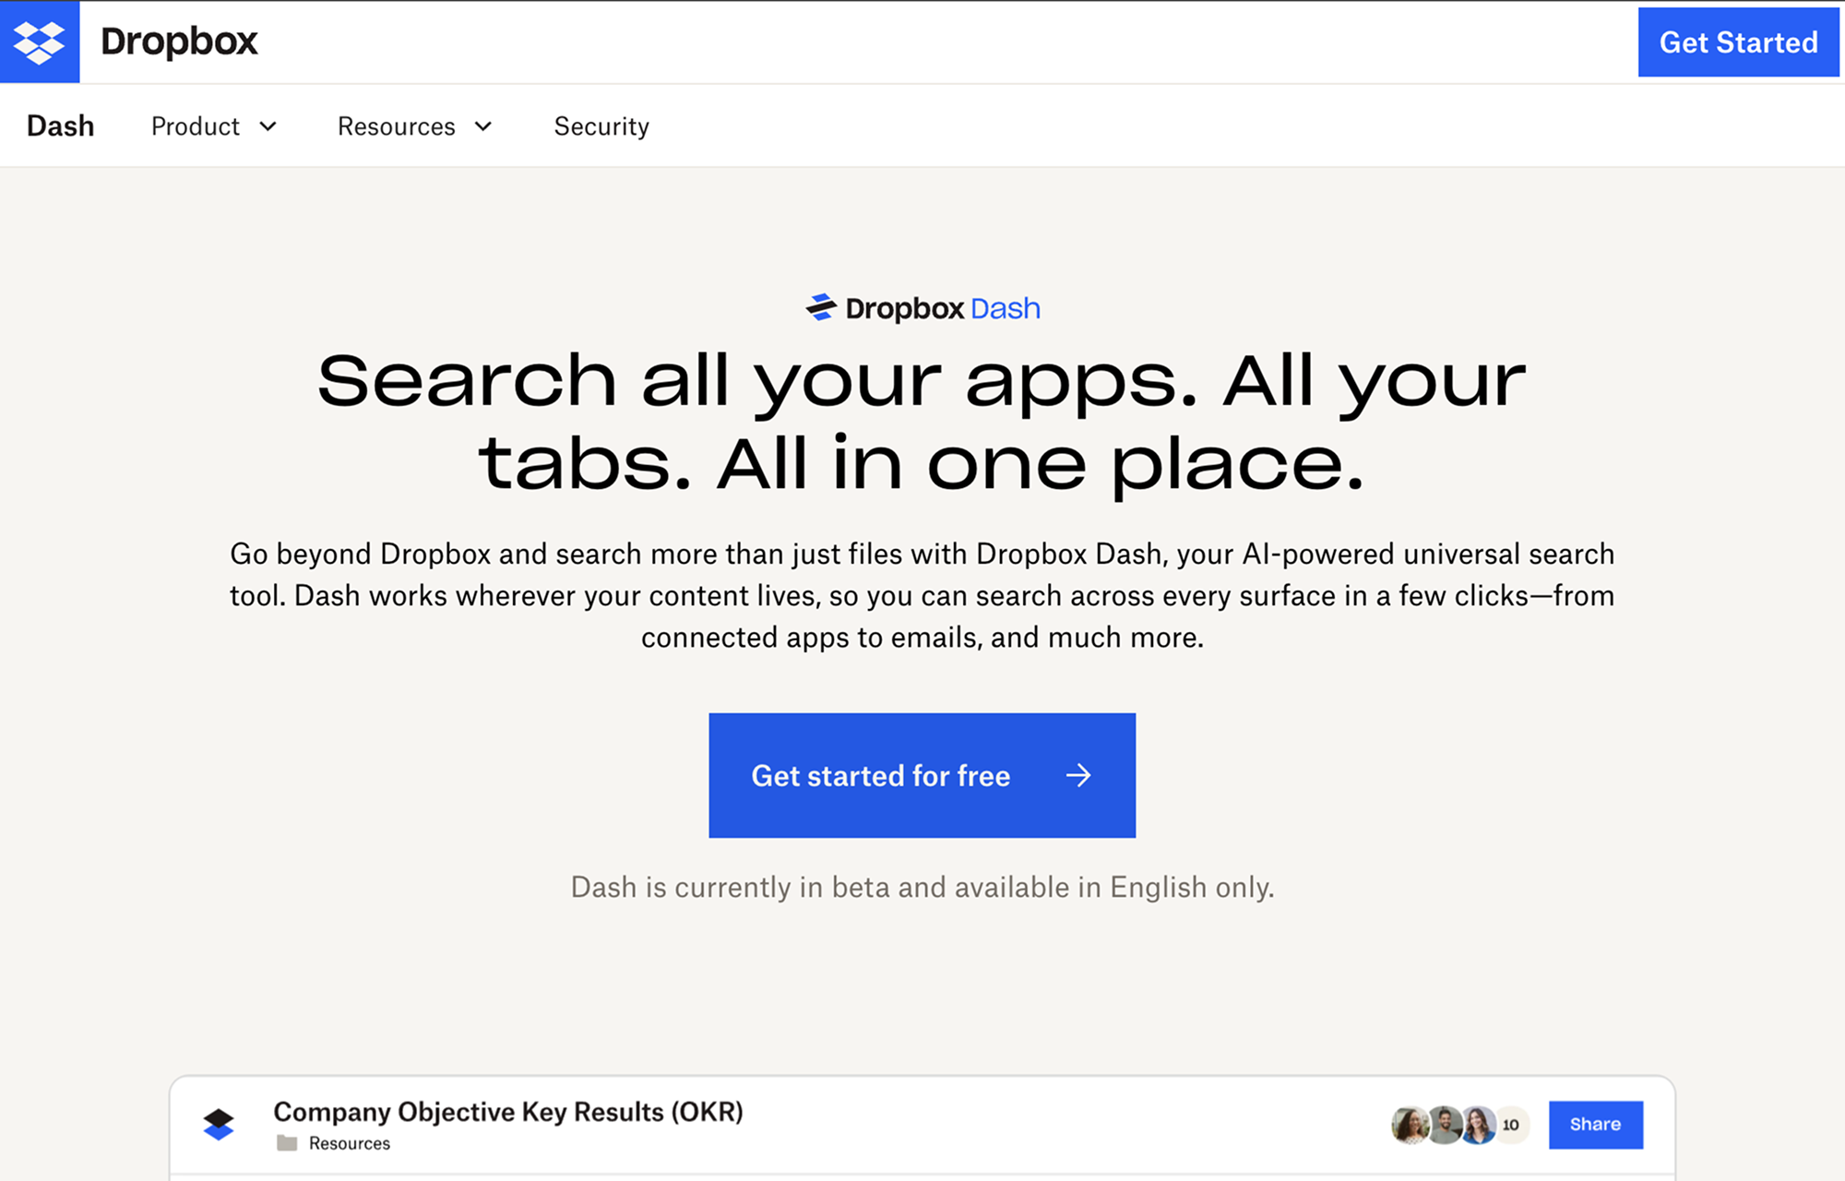Click the Resources folder label
The height and width of the screenshot is (1181, 1845).
point(350,1143)
